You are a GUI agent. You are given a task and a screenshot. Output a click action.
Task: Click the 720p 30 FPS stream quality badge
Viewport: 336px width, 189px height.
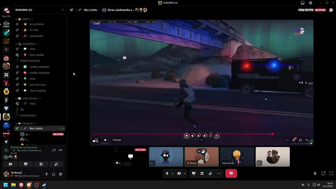pos(306,10)
